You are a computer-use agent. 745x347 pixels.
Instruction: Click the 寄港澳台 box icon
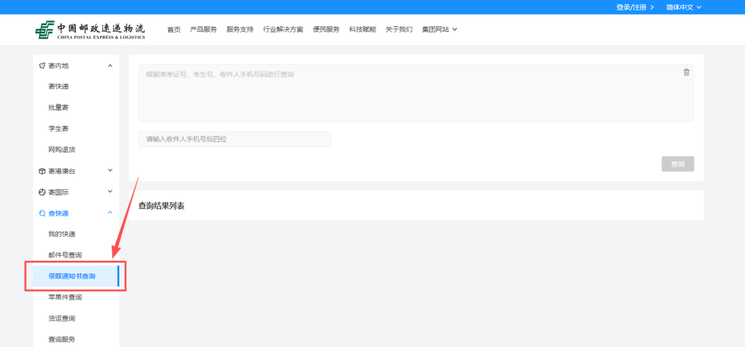(42, 171)
